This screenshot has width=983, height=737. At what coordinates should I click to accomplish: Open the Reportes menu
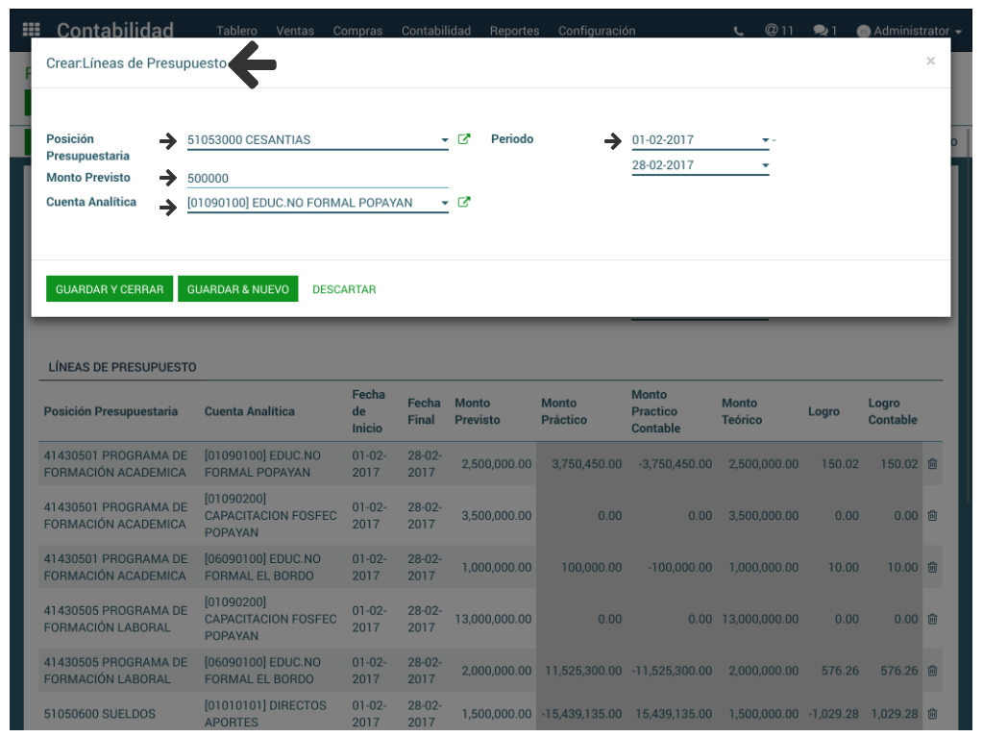[514, 31]
